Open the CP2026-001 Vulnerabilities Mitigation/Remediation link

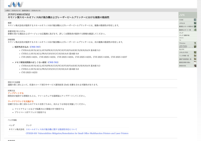(77, 133)
